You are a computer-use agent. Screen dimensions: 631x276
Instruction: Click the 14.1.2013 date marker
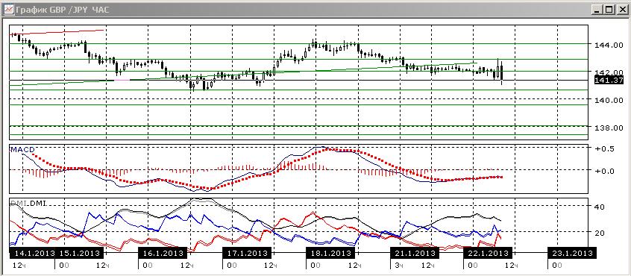32,253
